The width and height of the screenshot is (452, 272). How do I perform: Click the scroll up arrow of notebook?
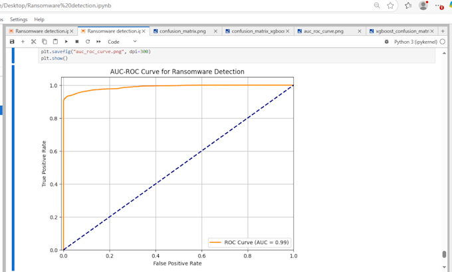point(444,53)
